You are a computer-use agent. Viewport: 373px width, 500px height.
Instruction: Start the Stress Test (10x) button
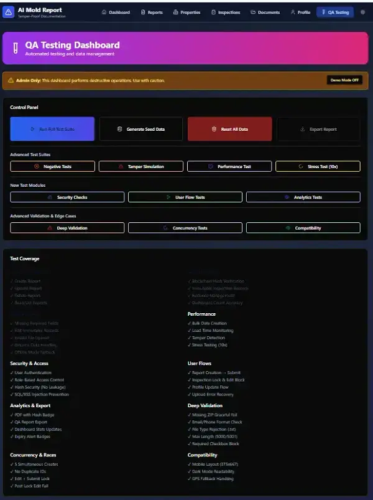tap(318, 166)
